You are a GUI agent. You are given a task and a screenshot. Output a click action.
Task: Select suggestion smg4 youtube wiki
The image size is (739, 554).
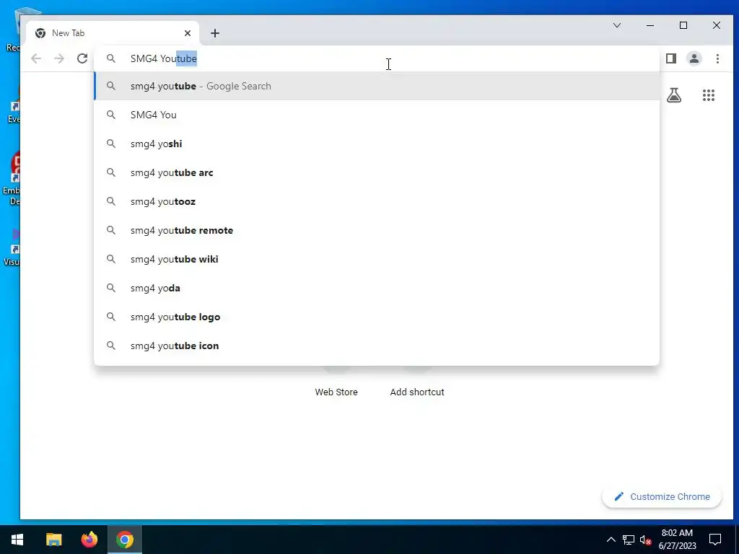coord(377,259)
